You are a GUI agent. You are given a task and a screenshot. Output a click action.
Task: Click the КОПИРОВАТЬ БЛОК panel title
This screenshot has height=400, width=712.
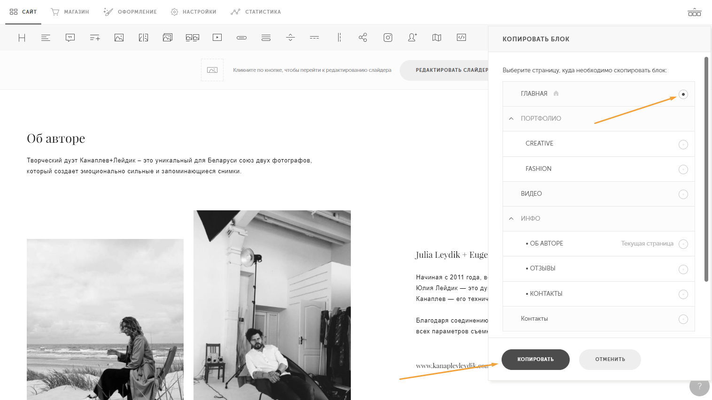pos(536,39)
